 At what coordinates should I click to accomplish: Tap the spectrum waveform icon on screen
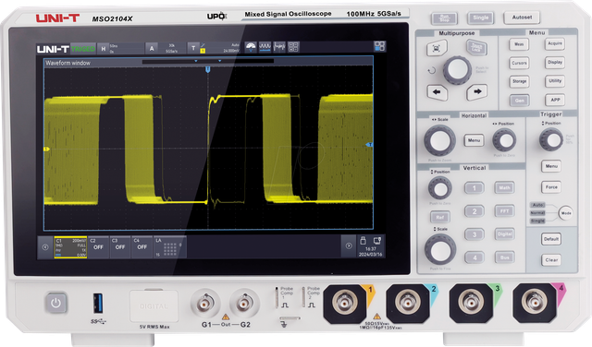tap(279, 47)
